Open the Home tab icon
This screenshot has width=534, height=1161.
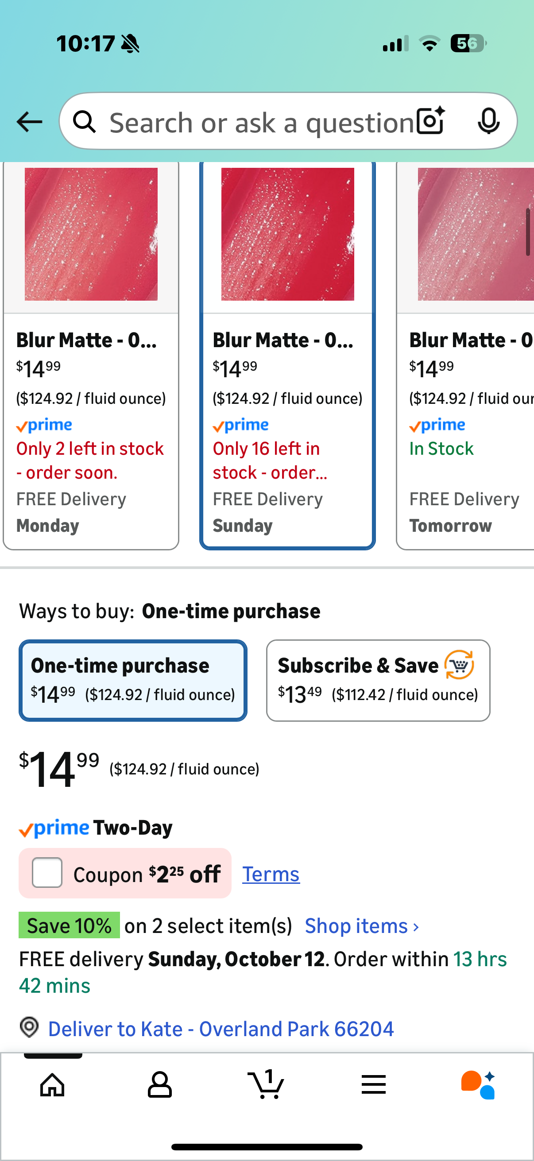52,1084
